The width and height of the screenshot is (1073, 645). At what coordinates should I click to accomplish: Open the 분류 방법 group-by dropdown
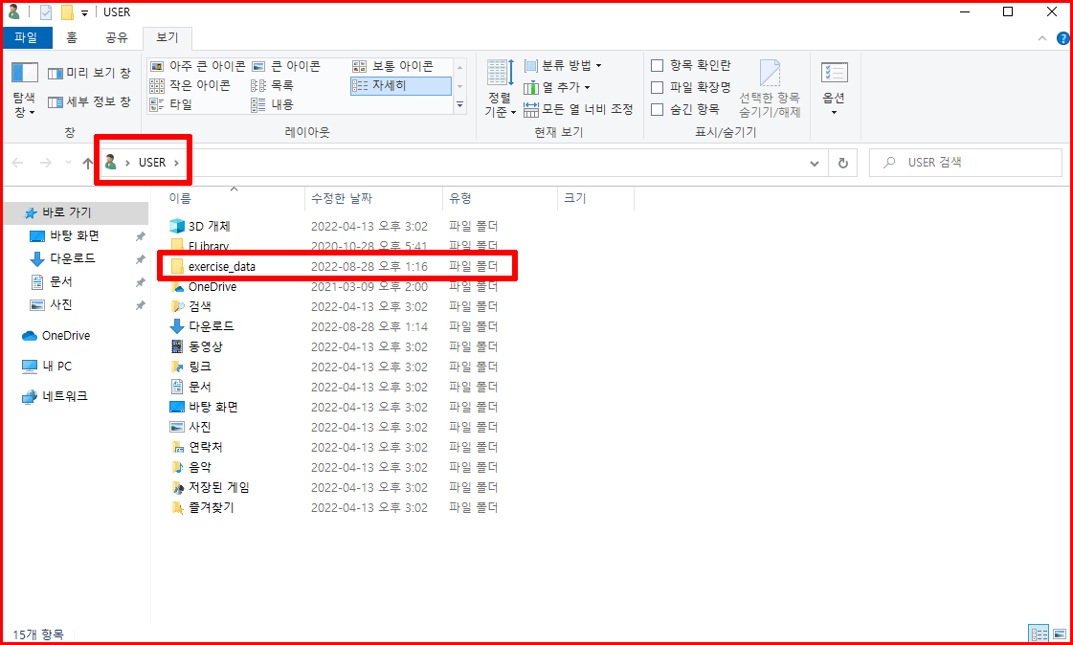click(563, 66)
